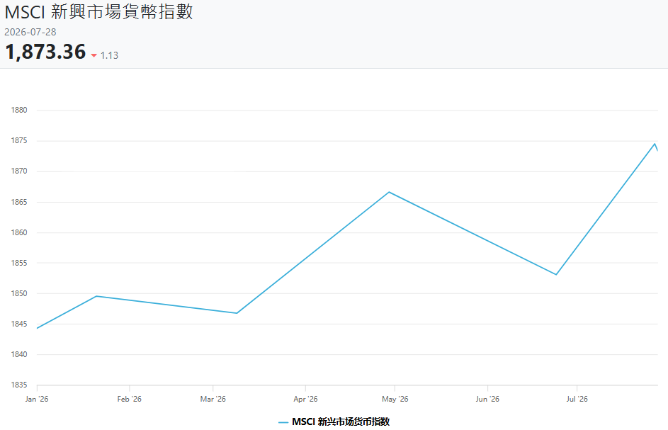The image size is (668, 430).
Task: Select the Jul '26 axis label
Action: coord(577,399)
